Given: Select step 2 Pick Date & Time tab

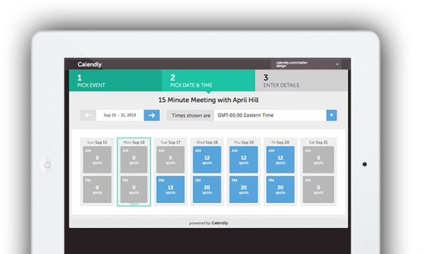Looking at the screenshot, I should tap(208, 80).
